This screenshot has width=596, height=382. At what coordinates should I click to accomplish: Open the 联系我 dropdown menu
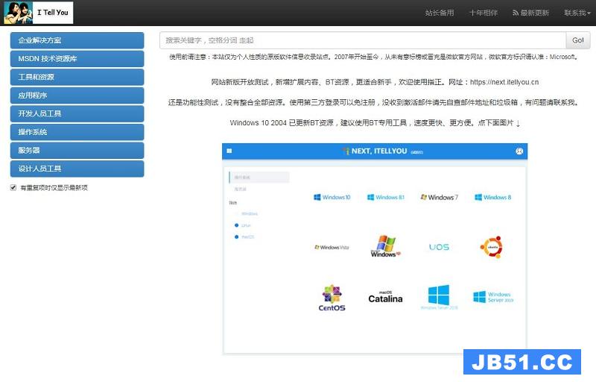[577, 13]
